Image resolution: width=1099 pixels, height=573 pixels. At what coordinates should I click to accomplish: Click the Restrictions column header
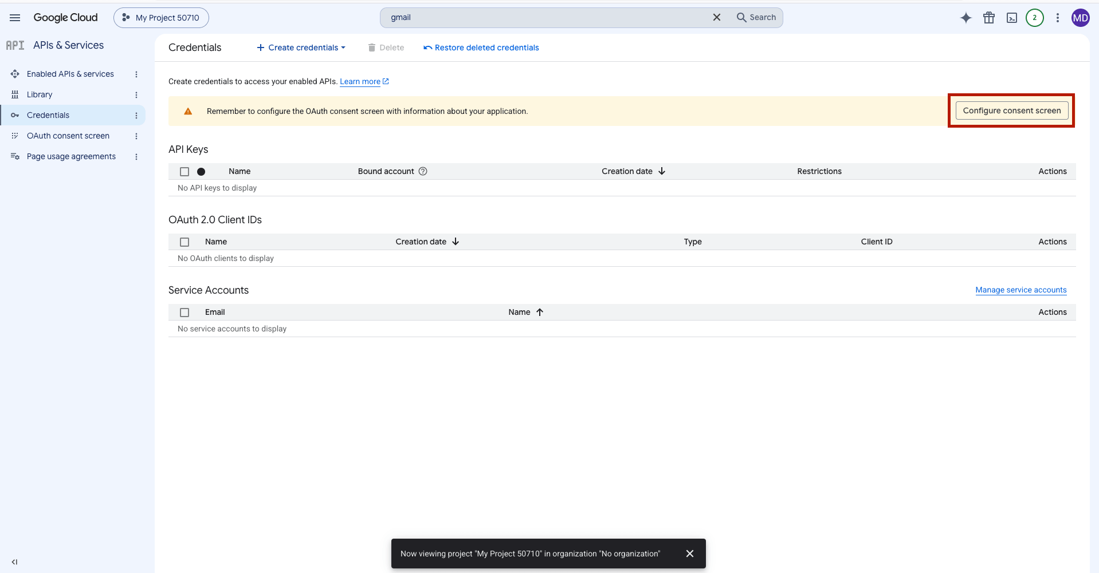tap(819, 171)
